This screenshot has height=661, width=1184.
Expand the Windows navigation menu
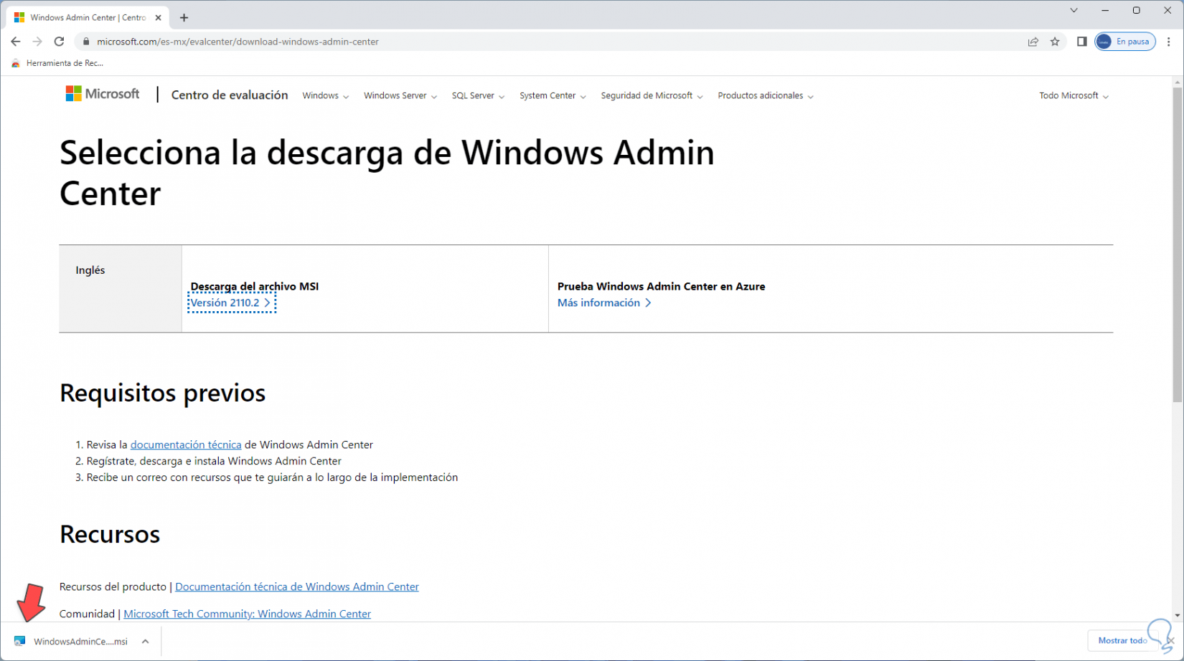pos(325,95)
